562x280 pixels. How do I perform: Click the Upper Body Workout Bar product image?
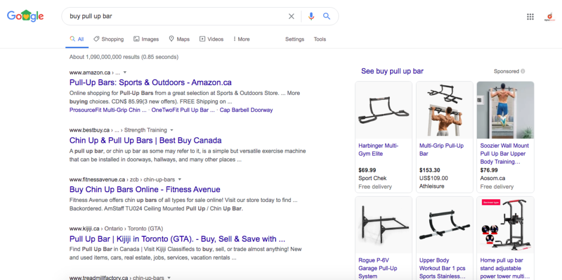pos(445,225)
